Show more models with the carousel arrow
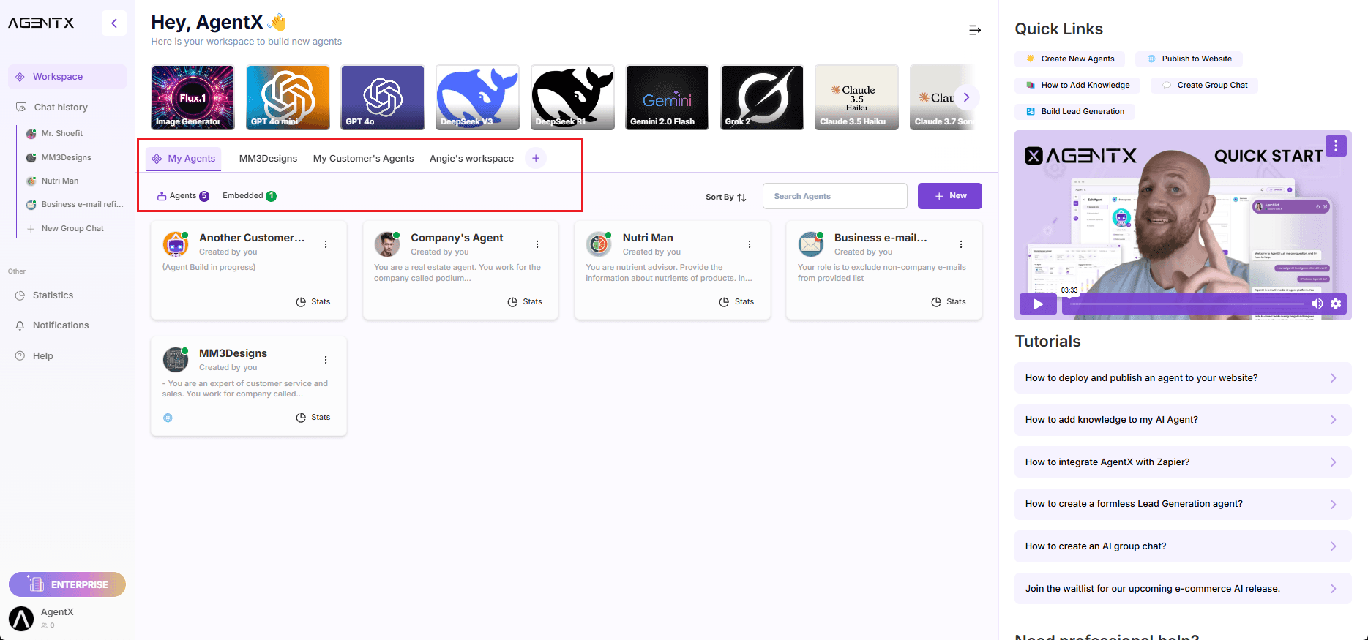Viewport: 1368px width, 640px height. [x=966, y=97]
